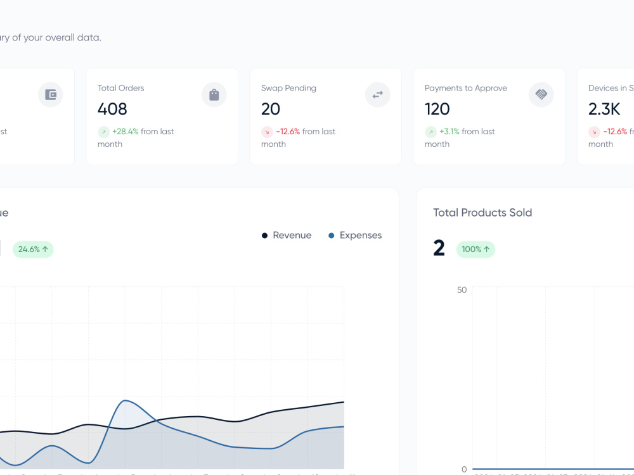Click the wallet icon on the first card
Viewport: 634px width, 475px height.
[51, 94]
